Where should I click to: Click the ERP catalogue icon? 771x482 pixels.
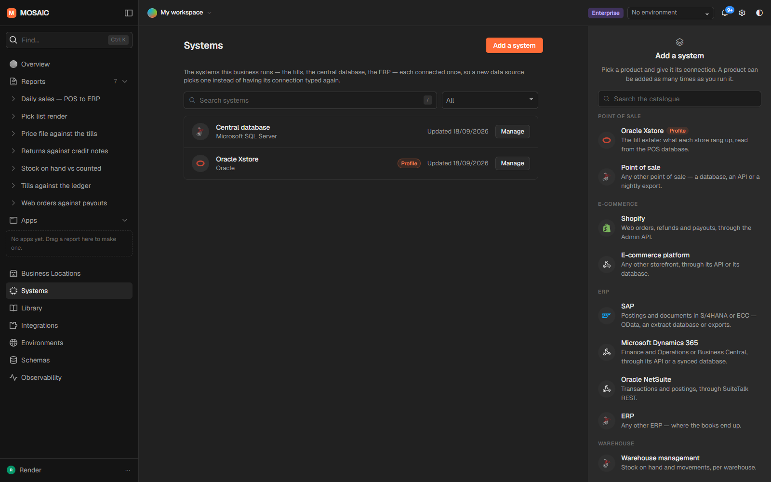tap(607, 421)
